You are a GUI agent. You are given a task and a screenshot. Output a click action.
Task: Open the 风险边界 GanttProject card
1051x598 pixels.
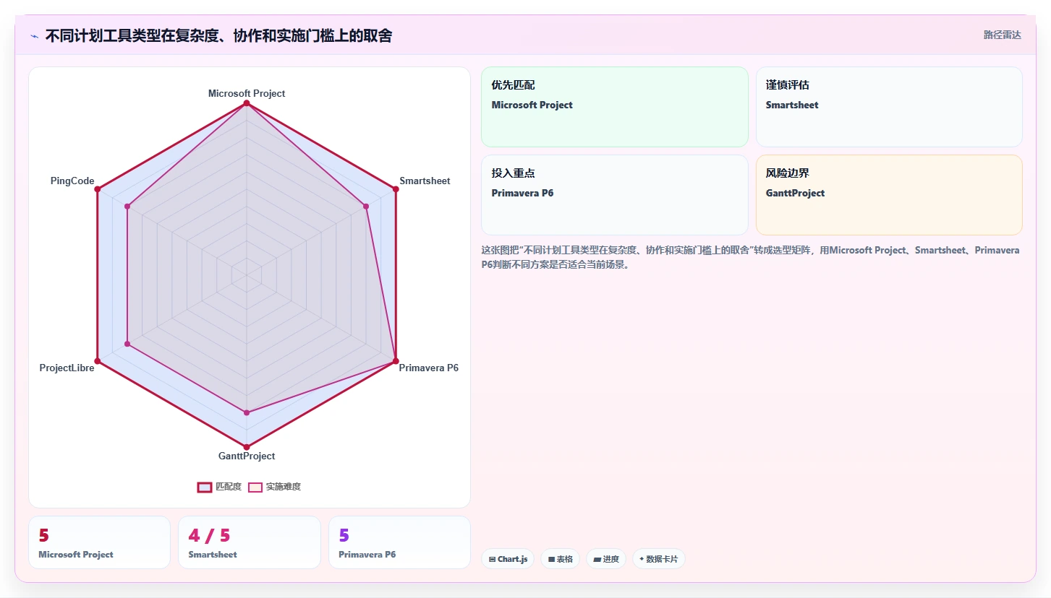889,195
